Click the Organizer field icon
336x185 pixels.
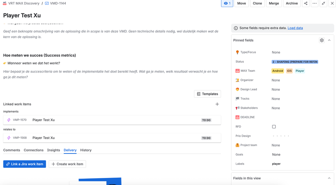237,80
